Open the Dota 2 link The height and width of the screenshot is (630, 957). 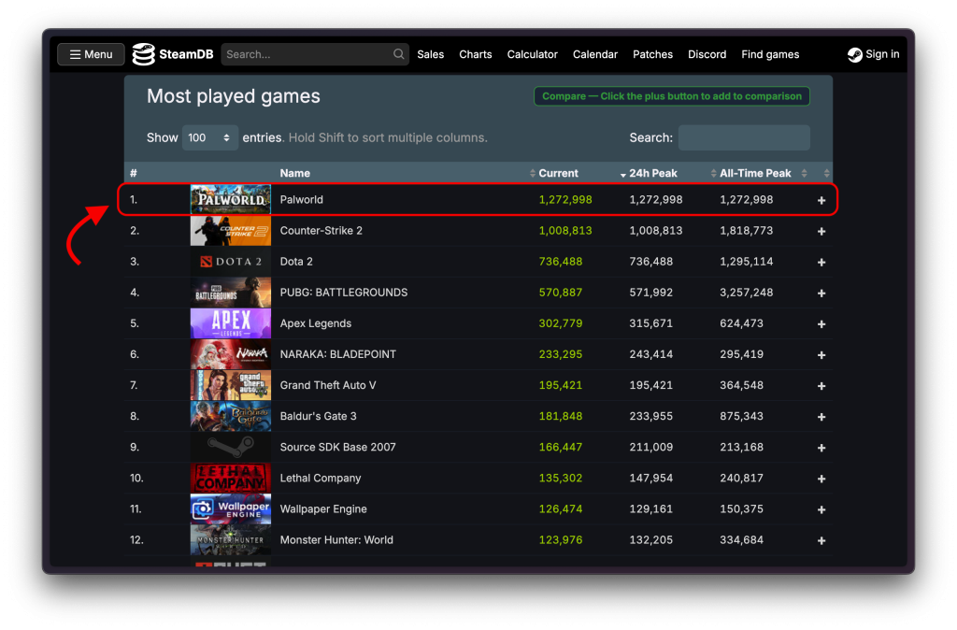pyautogui.click(x=296, y=262)
